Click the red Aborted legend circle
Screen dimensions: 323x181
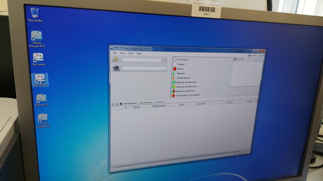(x=174, y=69)
